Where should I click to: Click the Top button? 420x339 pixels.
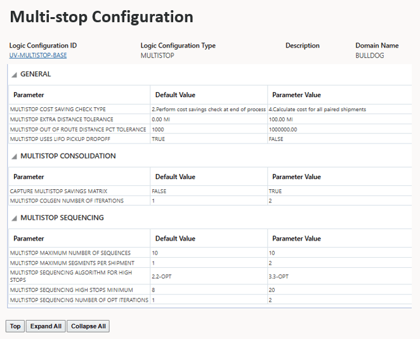coord(15,326)
